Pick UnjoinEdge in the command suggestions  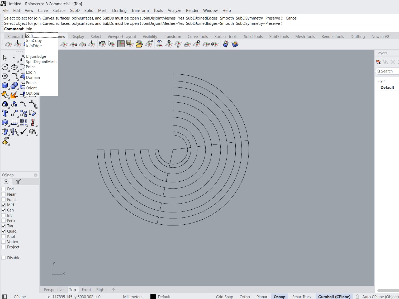[36, 56]
